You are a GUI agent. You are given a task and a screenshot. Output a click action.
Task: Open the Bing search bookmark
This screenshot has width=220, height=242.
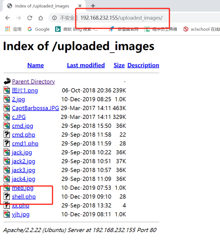tap(76, 29)
